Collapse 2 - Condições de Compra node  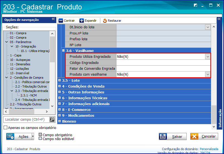pos(7,78)
